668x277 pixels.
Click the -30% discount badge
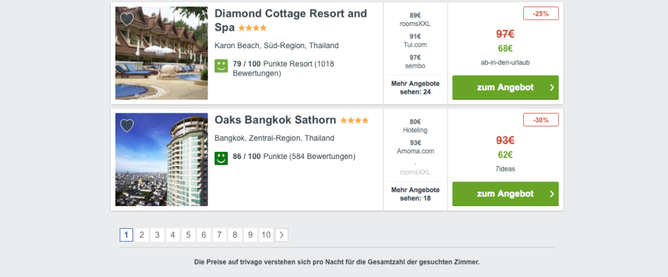[541, 119]
